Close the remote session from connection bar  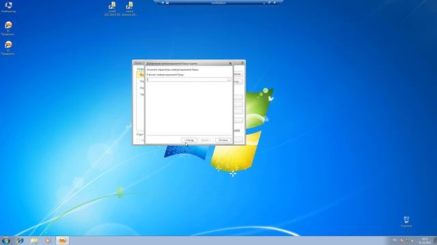coord(274,3)
